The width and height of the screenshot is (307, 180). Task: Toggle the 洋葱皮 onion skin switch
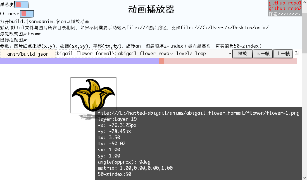[21, 4]
